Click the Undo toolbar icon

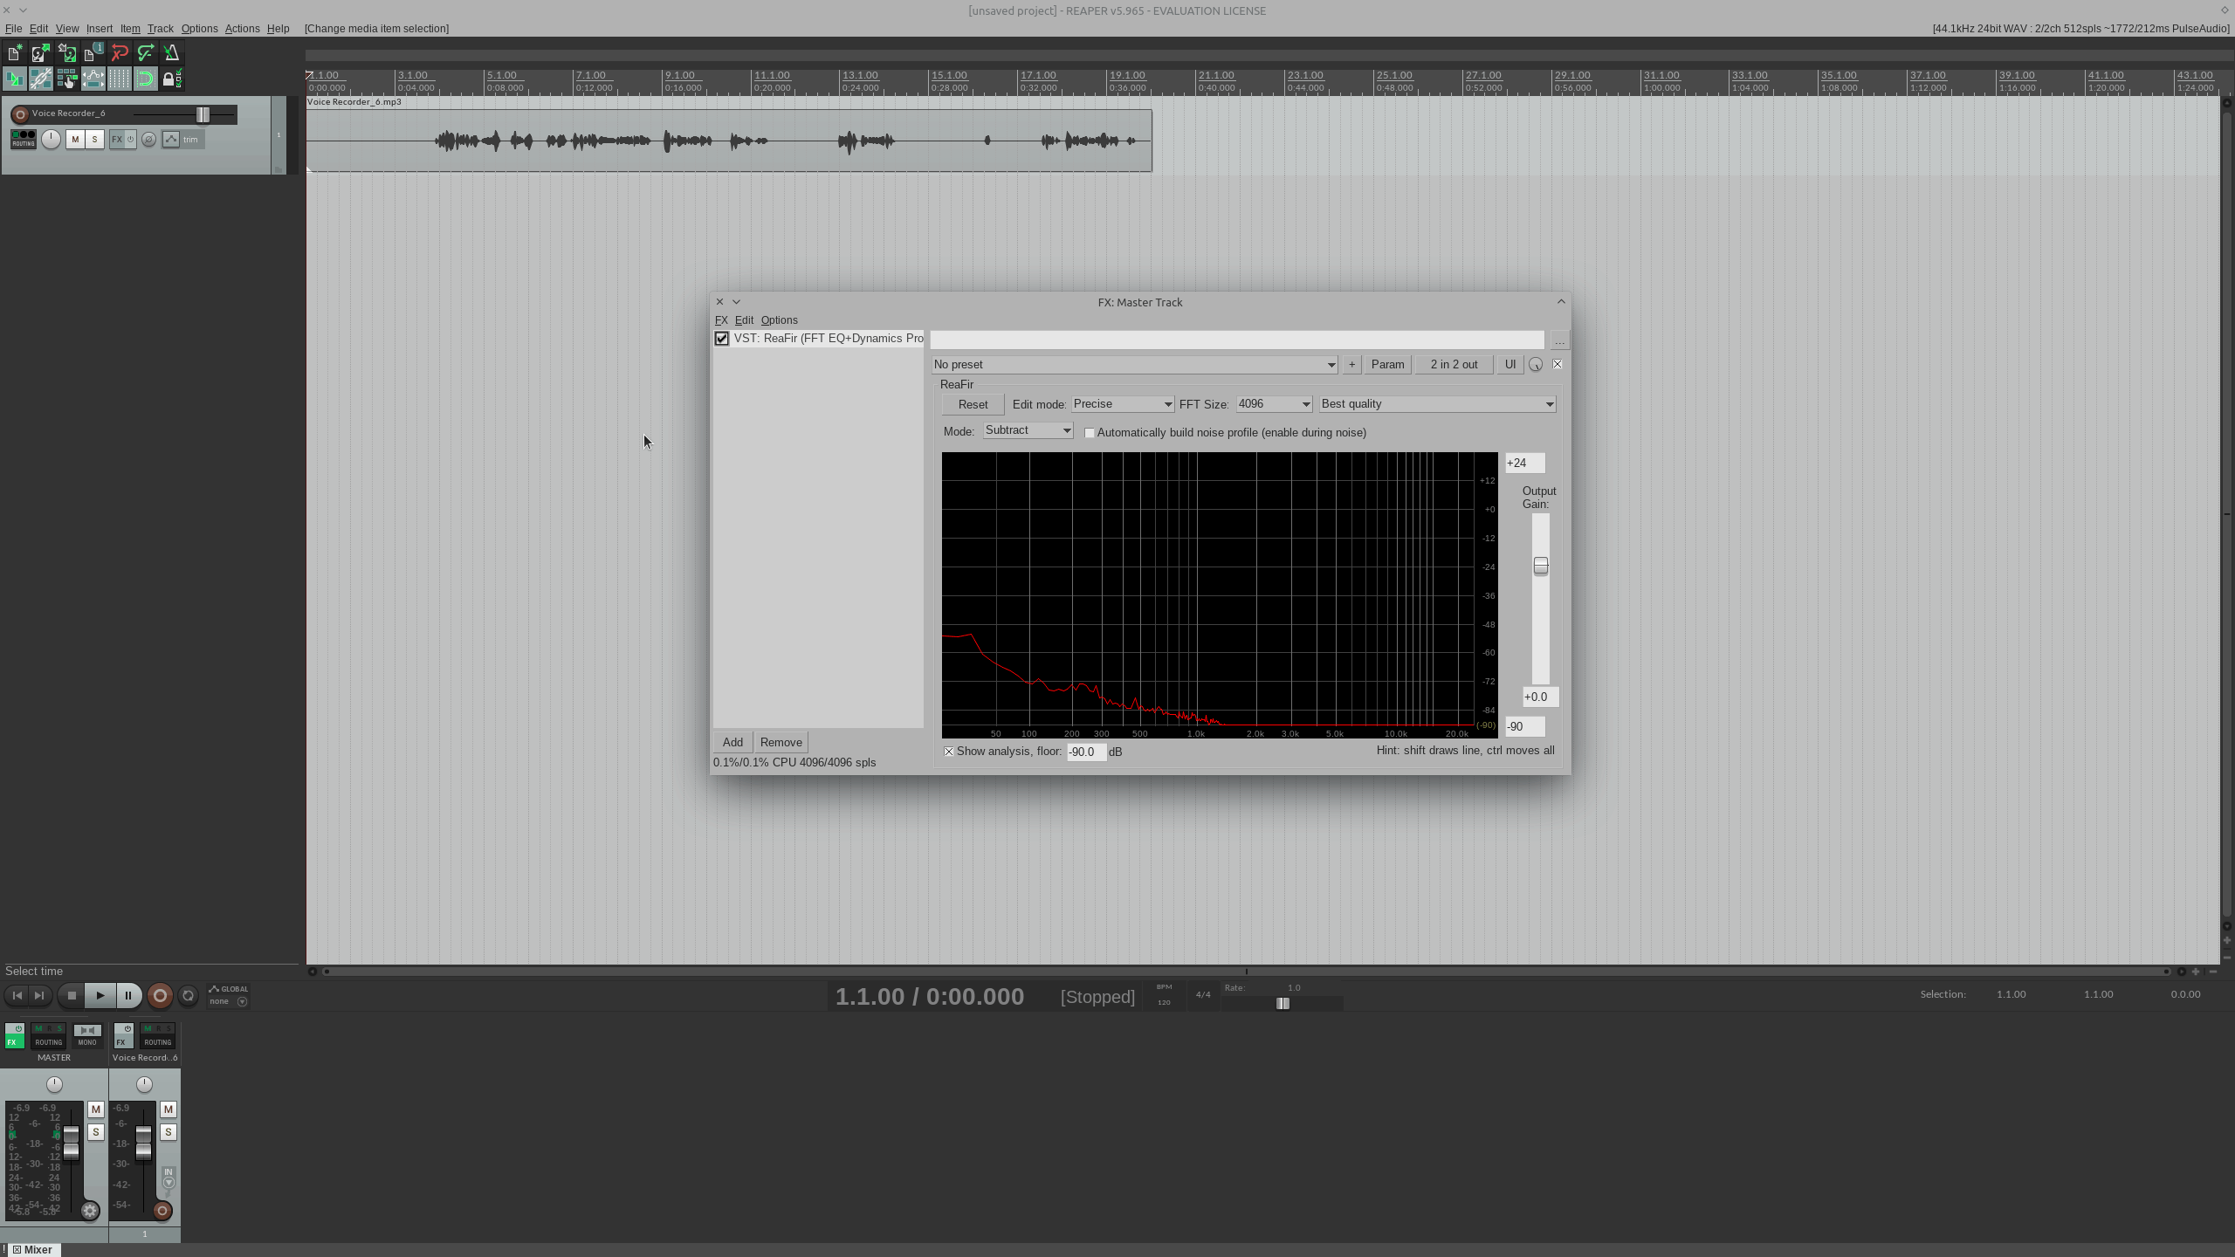click(120, 53)
